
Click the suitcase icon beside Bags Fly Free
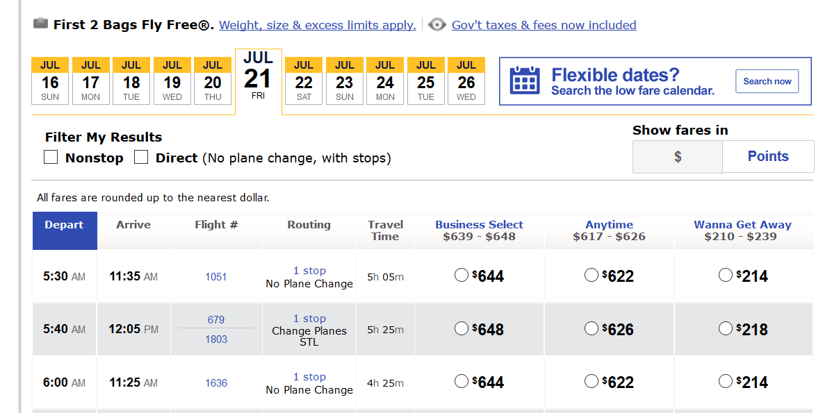coord(41,24)
